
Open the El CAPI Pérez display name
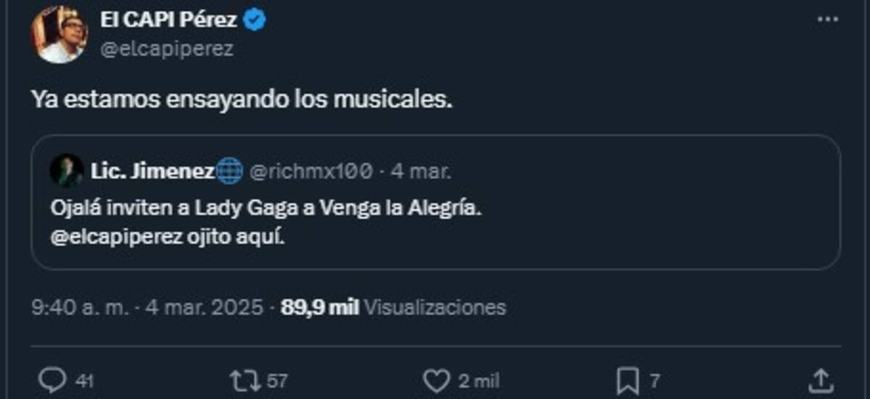[169, 20]
